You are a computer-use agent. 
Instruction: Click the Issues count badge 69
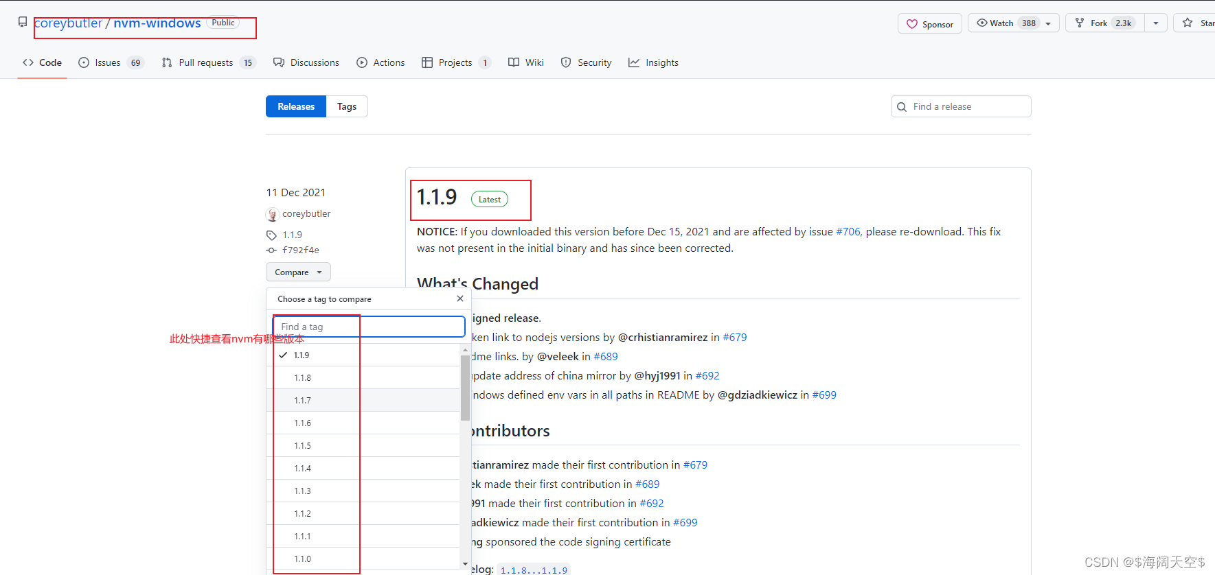point(136,62)
